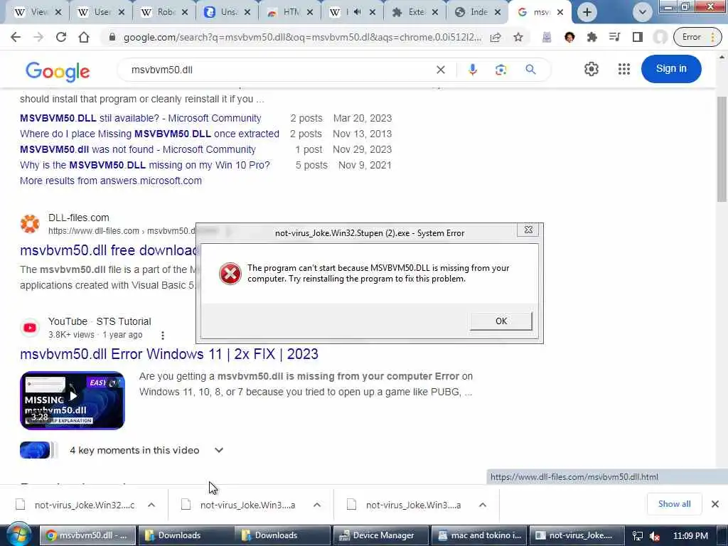Switch to the User Wikipedia tab
The height and width of the screenshot is (546, 728).
[x=101, y=12]
